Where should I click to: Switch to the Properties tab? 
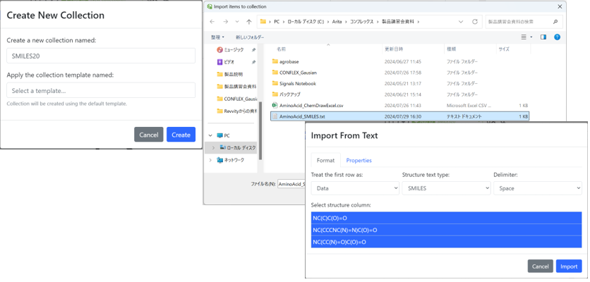359,160
